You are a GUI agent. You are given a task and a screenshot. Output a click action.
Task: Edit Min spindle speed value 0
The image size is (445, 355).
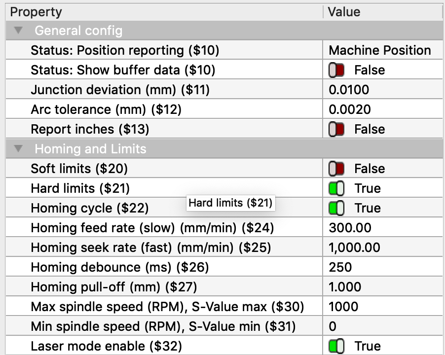[x=382, y=326]
